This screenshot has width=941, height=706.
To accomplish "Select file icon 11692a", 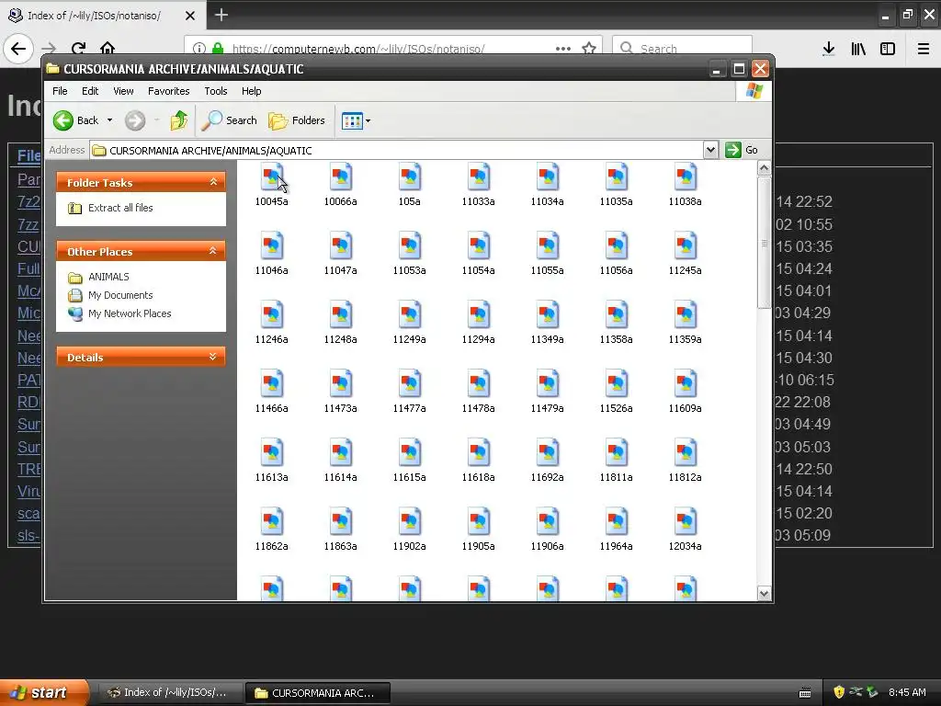I will click(548, 453).
